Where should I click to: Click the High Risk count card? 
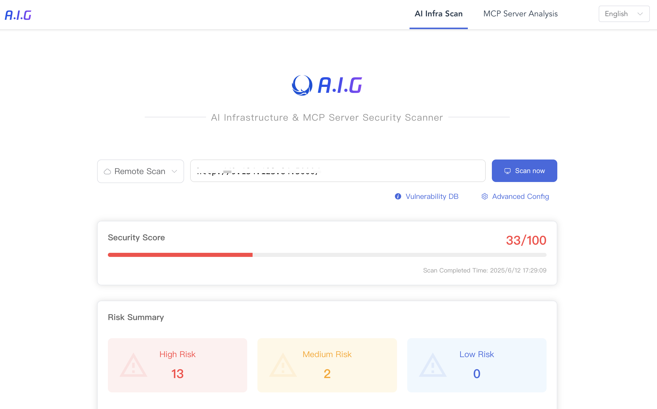pos(177,365)
